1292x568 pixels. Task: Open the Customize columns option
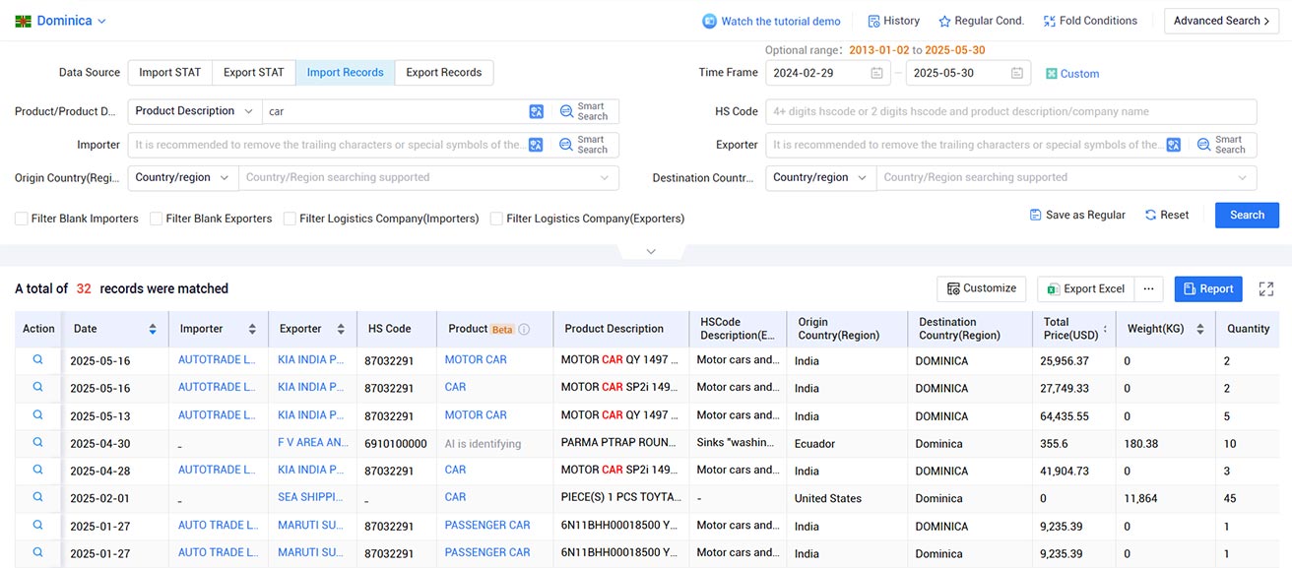tap(981, 288)
